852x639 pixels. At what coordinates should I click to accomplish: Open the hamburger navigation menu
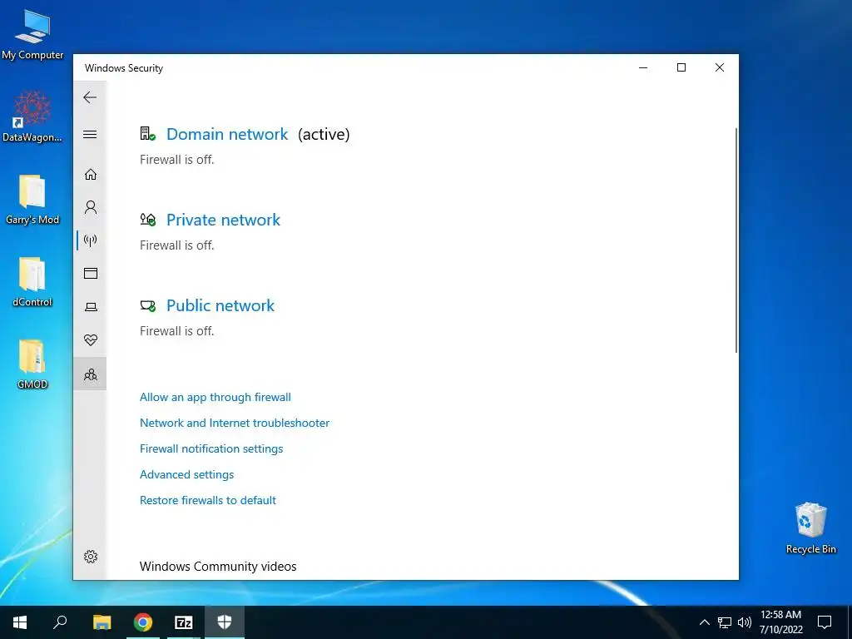[x=90, y=134]
